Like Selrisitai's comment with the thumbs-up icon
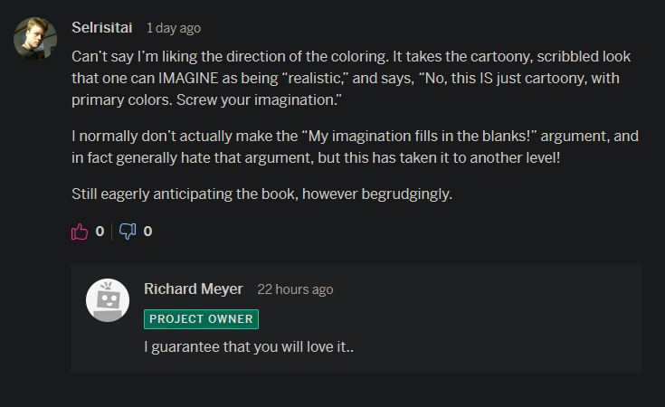Screen dimensions: 665x407 point(80,232)
